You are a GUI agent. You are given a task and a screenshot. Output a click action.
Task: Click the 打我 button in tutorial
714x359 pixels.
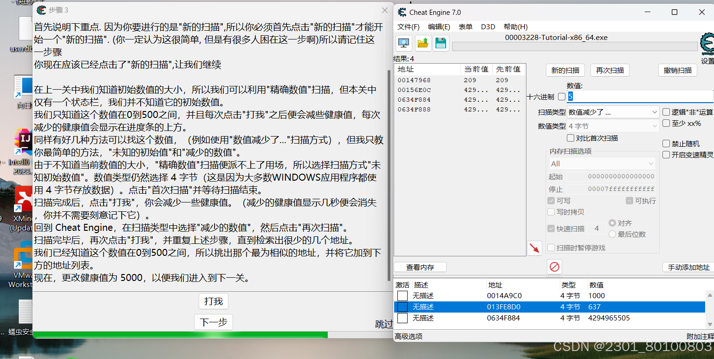pyautogui.click(x=214, y=301)
